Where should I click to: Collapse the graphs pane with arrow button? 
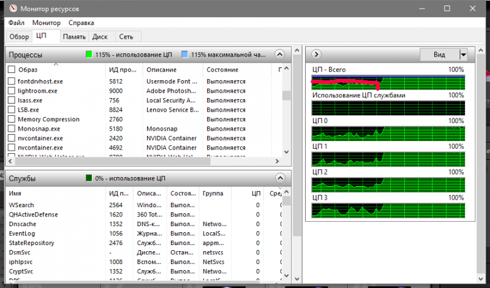(x=316, y=55)
